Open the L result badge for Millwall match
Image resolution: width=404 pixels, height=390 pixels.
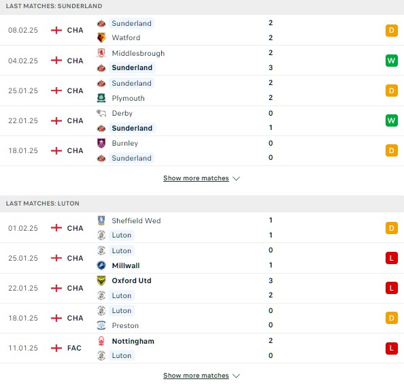click(x=391, y=258)
